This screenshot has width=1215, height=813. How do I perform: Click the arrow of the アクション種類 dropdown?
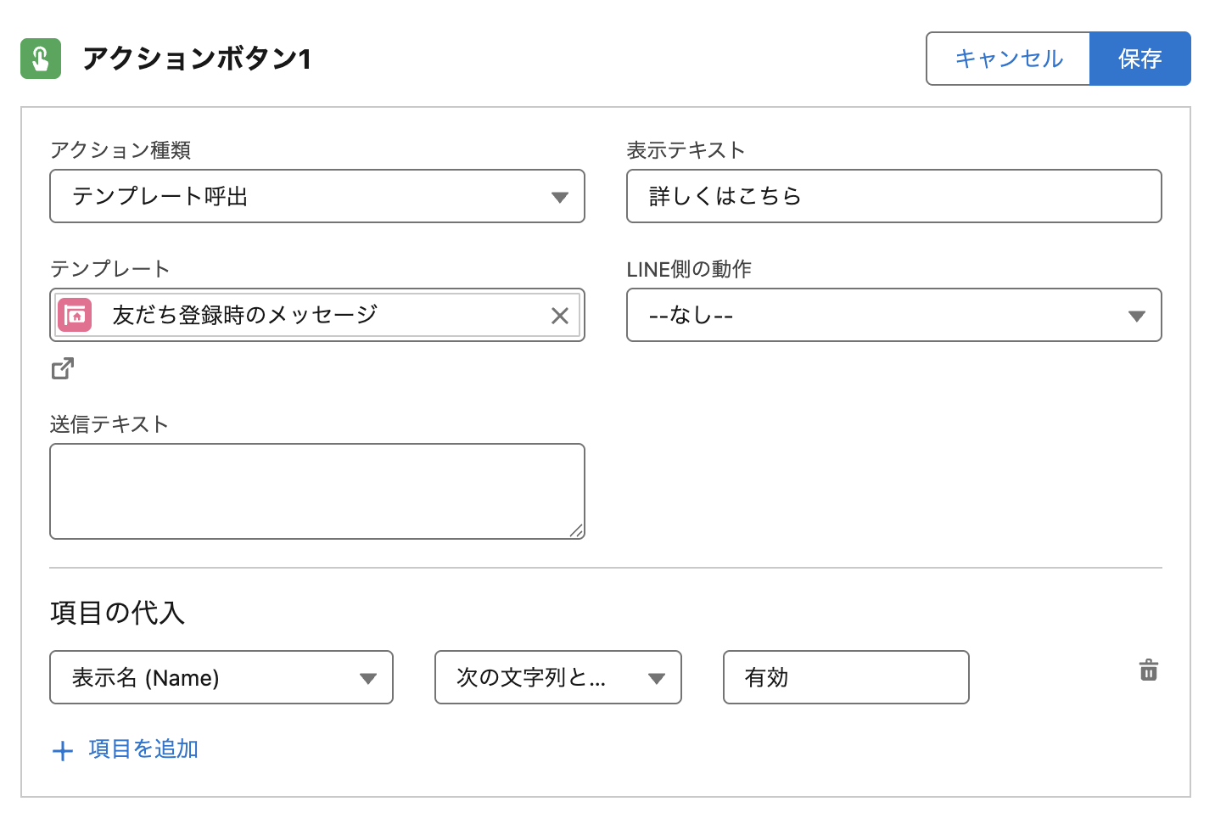(x=559, y=197)
